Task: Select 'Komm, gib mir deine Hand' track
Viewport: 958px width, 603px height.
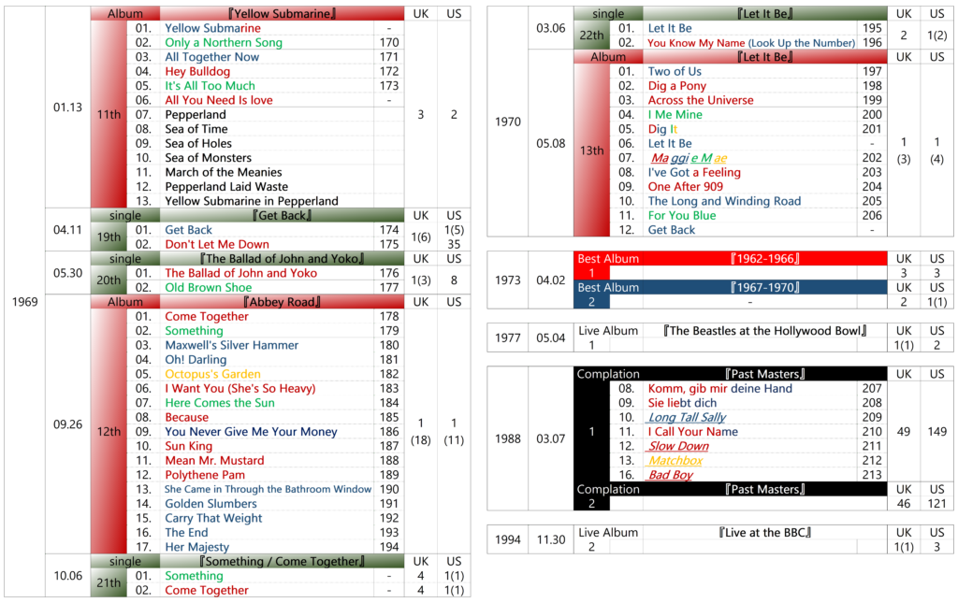Action: coord(719,389)
